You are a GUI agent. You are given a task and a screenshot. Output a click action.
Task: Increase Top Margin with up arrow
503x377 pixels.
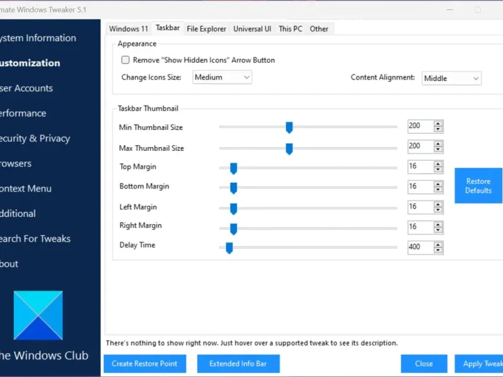438,164
